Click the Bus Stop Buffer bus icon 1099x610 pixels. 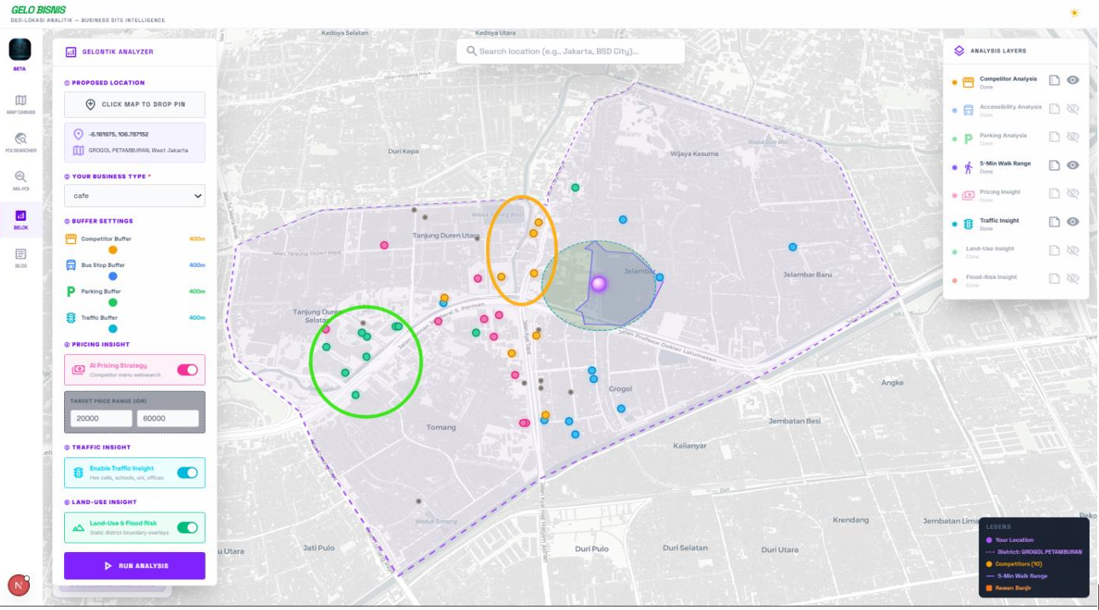[x=72, y=265]
